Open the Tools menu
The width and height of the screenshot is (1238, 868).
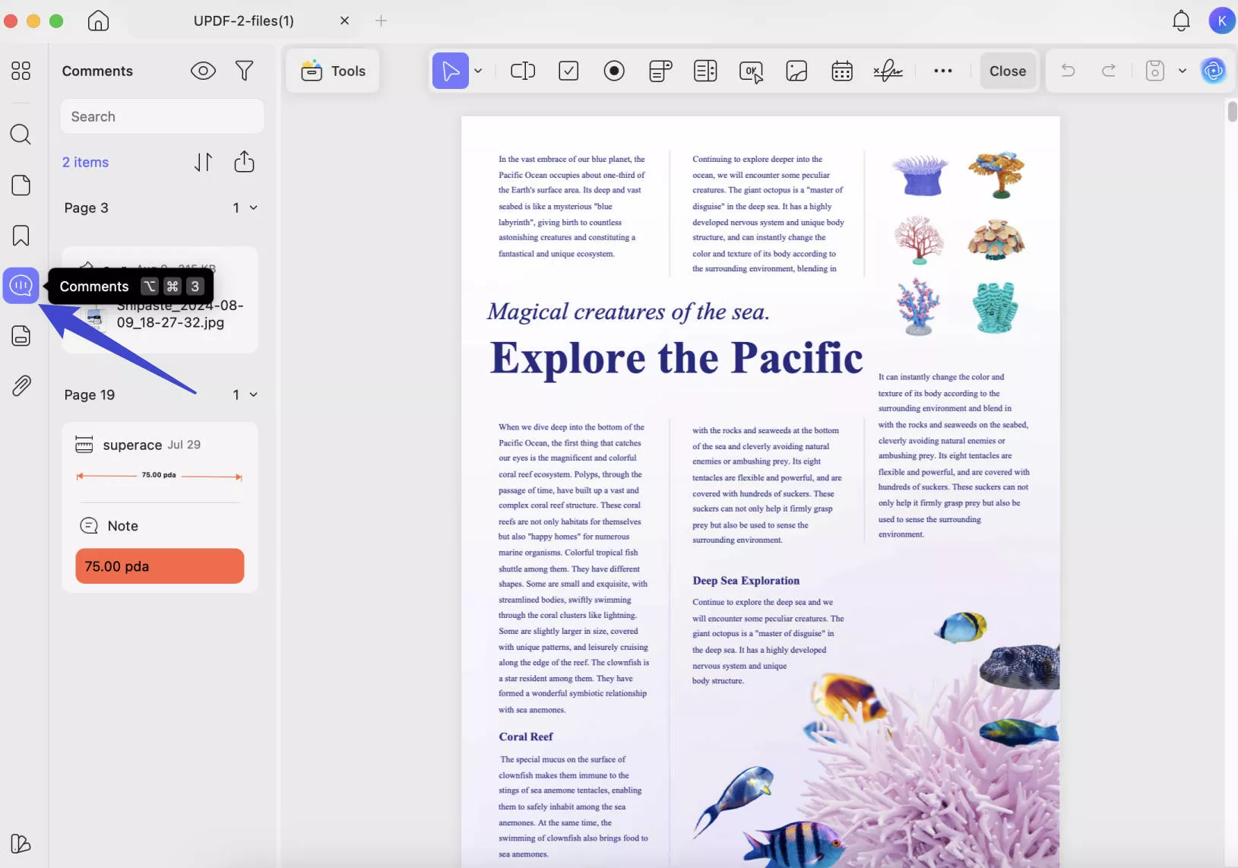(x=333, y=71)
